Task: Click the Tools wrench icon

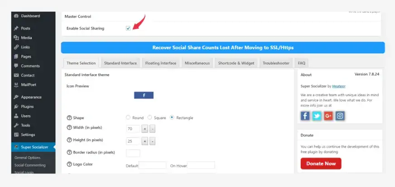Action: pos(16,125)
